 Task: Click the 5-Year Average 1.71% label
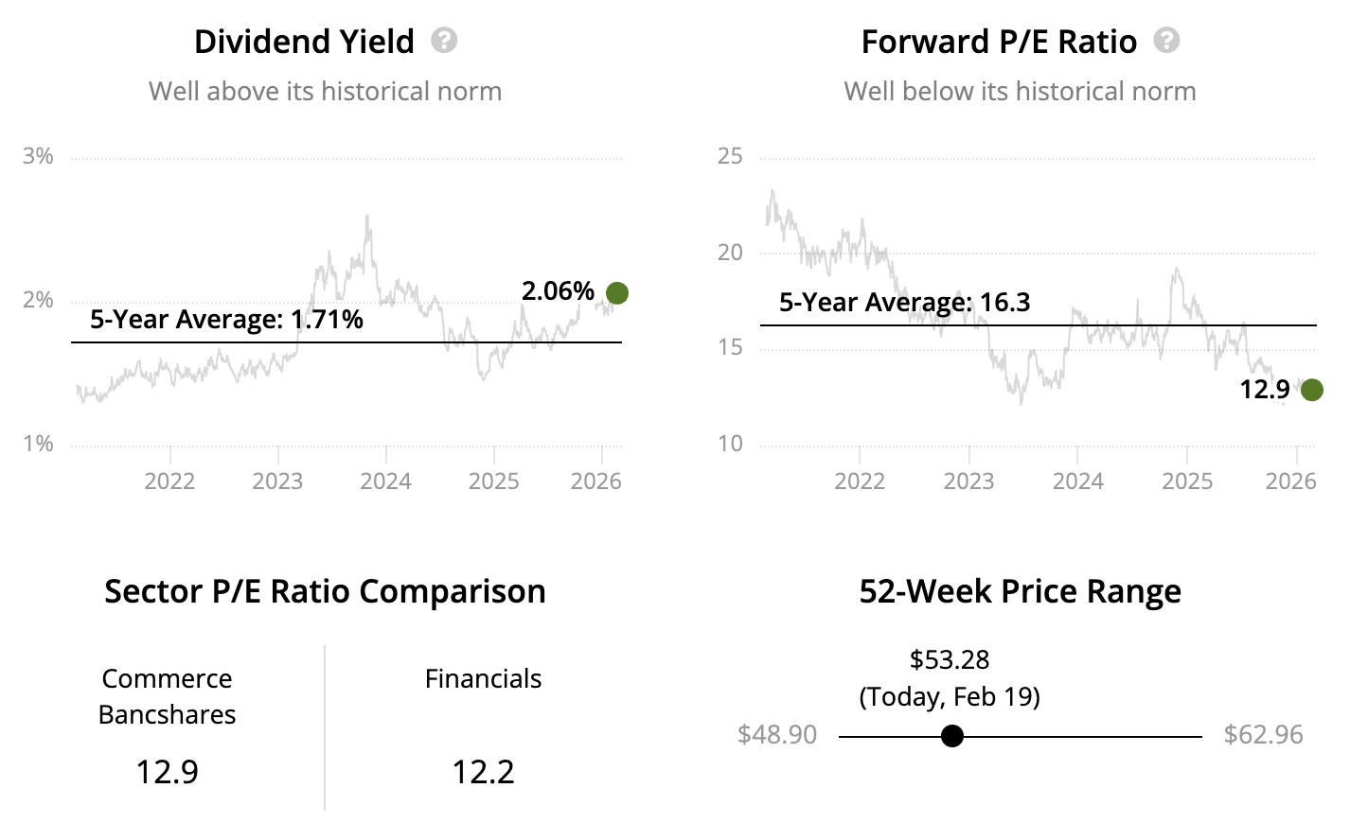[226, 320]
